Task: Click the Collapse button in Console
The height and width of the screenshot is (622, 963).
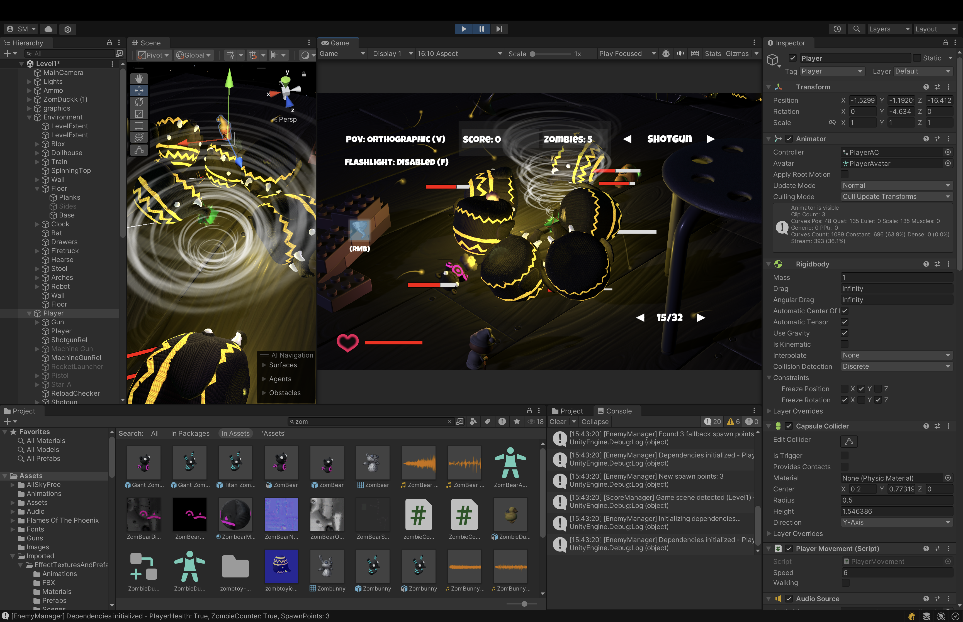Action: coord(595,422)
